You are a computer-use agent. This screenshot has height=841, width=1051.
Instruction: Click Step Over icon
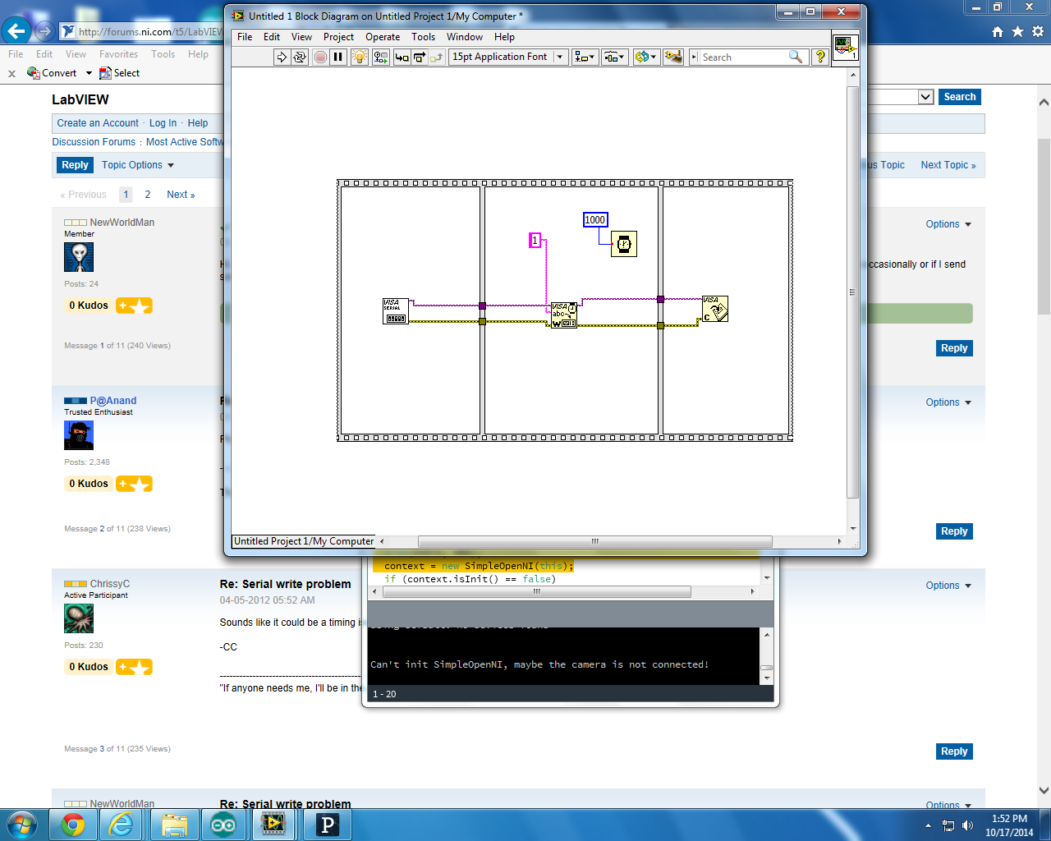coord(420,57)
